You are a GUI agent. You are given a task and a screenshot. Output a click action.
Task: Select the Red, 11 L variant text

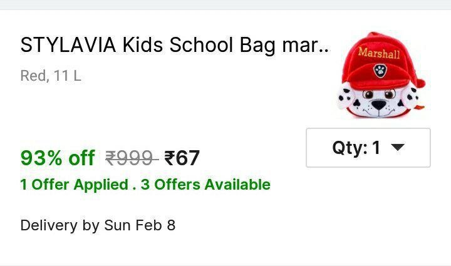[x=51, y=76]
